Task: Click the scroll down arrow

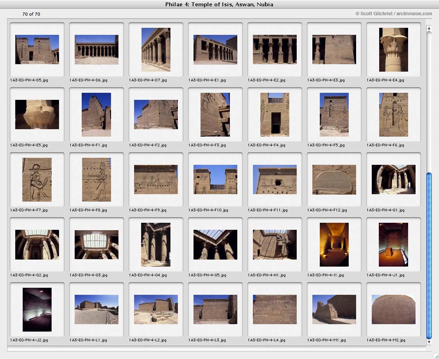Action: point(429,342)
